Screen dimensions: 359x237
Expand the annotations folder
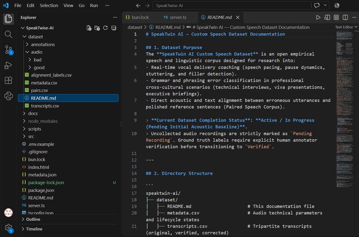pos(27,44)
